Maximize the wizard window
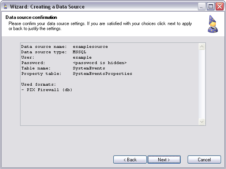This screenshot has height=169, width=226. (x=211, y=7)
